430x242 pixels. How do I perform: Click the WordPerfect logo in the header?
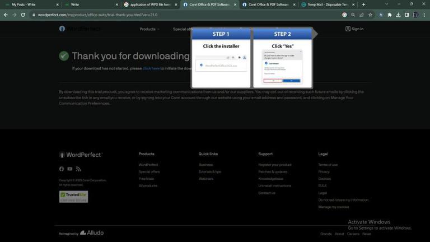[x=80, y=29]
